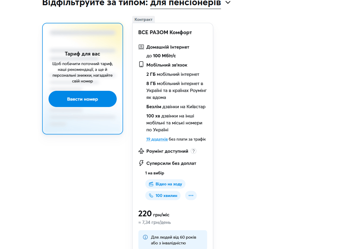This screenshot has height=249, width=338.
Task: Click the video clapper icon in Відео на ходу
Action: pos(151,184)
